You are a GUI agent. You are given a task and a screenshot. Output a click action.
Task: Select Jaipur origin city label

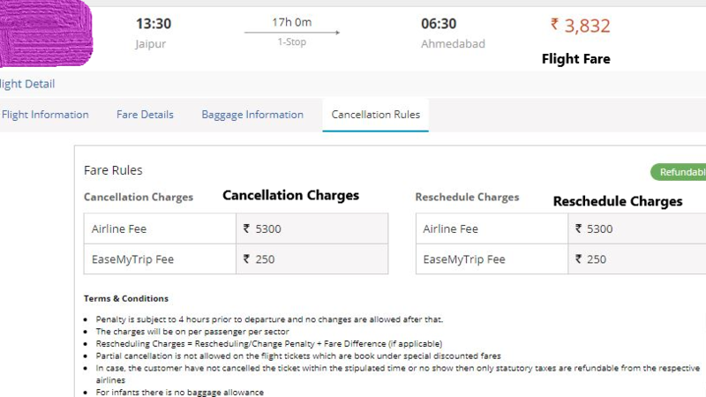click(150, 43)
